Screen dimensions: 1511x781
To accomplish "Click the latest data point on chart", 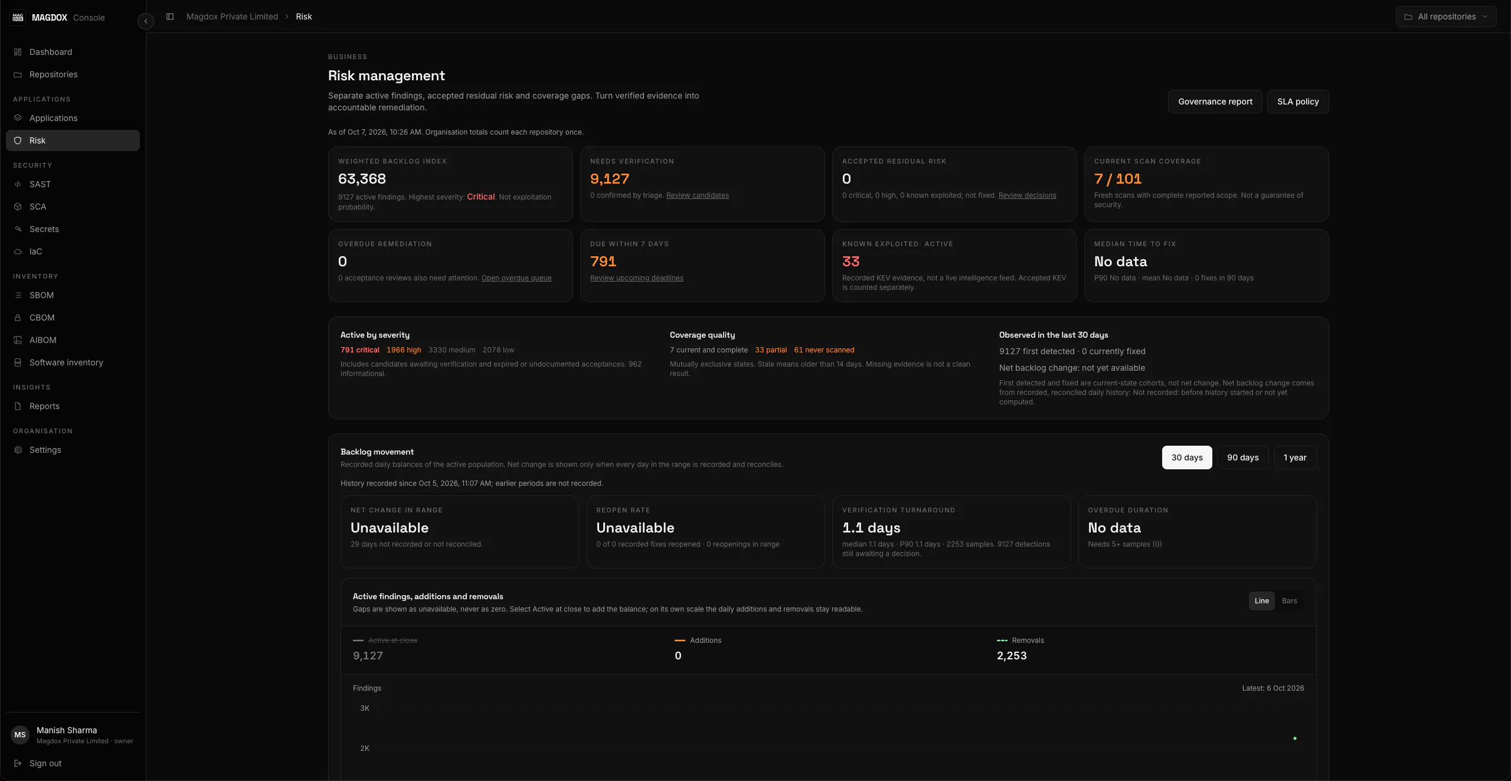I will tap(1295, 738).
